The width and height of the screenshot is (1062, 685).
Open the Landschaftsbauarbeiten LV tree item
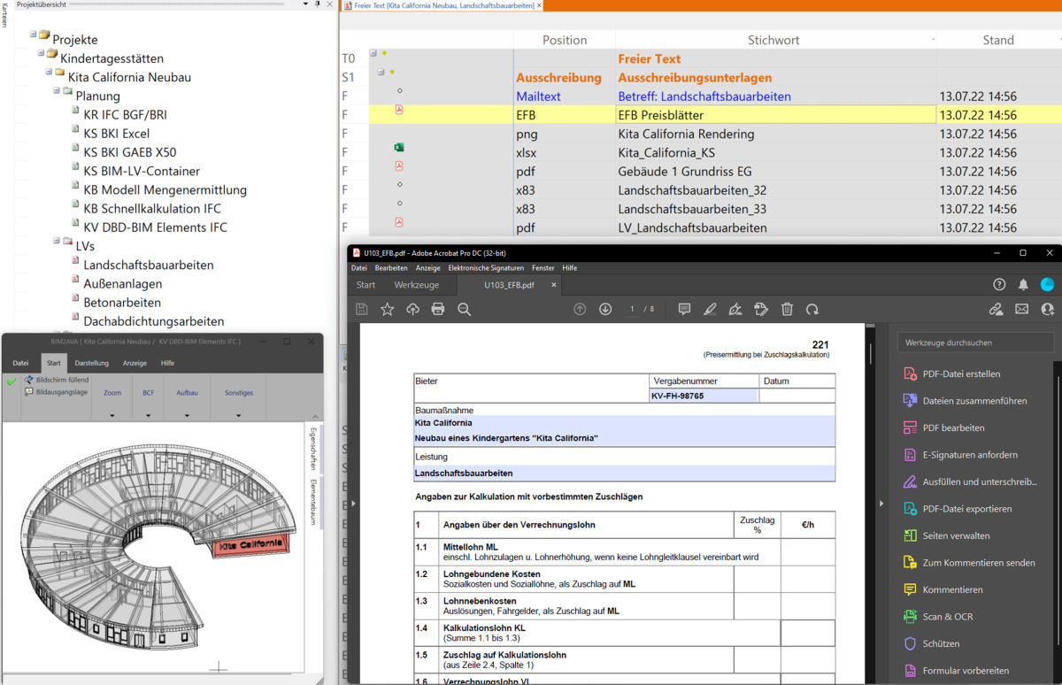[x=148, y=265]
